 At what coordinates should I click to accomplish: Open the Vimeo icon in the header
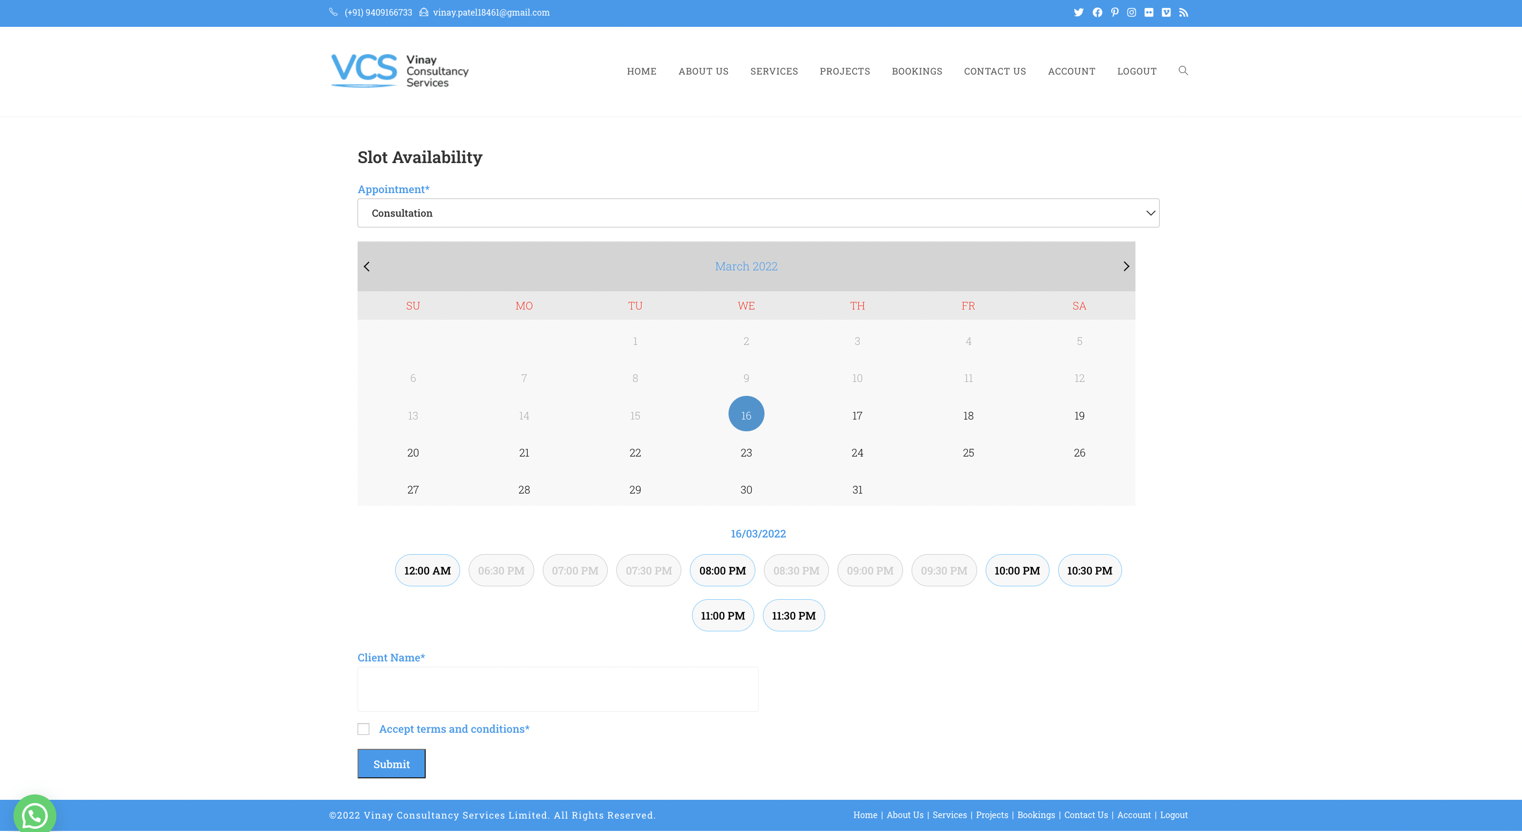1166,12
